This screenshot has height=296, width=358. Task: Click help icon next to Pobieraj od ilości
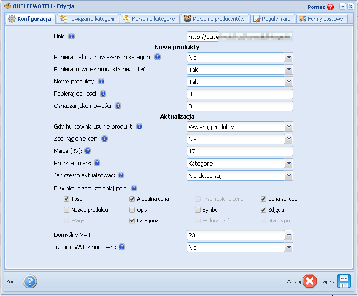click(x=103, y=93)
